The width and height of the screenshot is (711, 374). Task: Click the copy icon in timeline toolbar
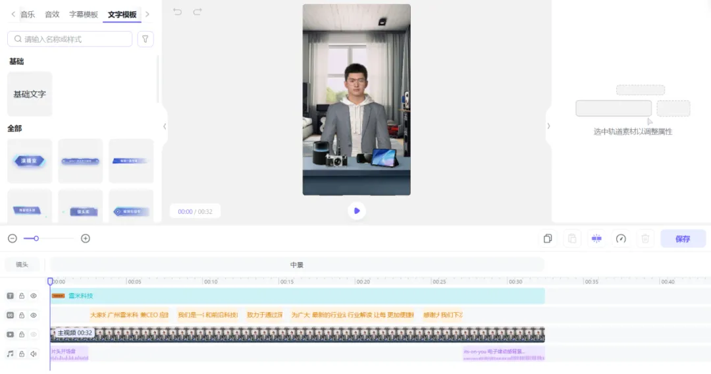(x=548, y=238)
